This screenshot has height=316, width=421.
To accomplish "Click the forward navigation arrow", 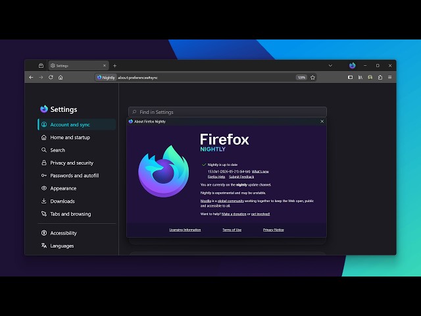I will point(41,78).
